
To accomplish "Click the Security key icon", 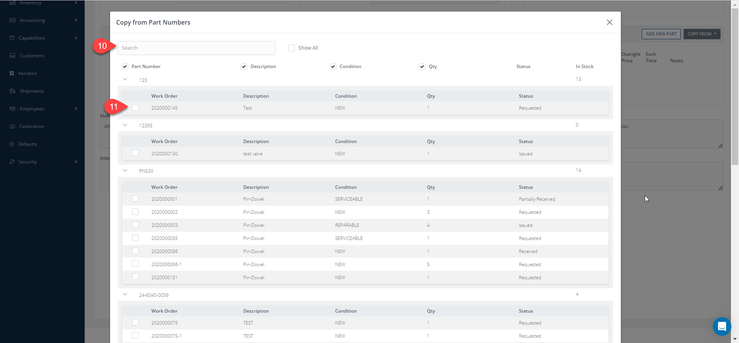I will [x=12, y=162].
